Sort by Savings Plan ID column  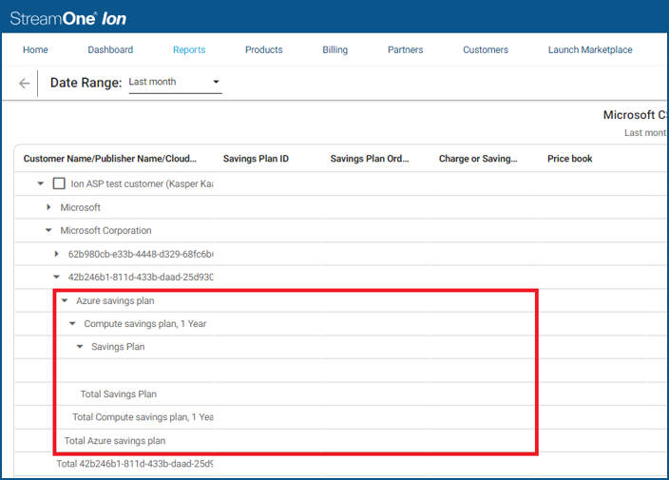(x=256, y=159)
